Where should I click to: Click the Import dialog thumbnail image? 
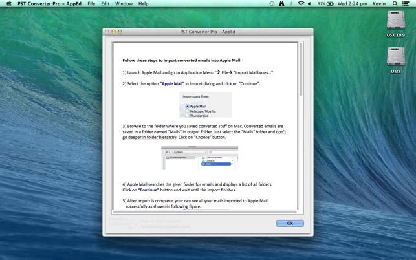206,105
